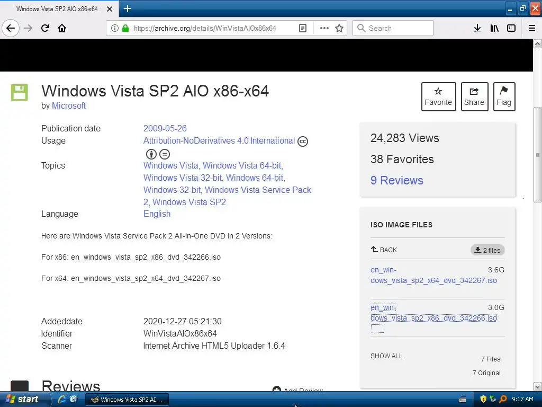
Task: Open the library bookshelf icon
Action: pyautogui.click(x=494, y=28)
